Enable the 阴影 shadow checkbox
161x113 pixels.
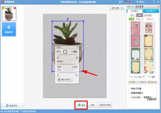click(72, 51)
